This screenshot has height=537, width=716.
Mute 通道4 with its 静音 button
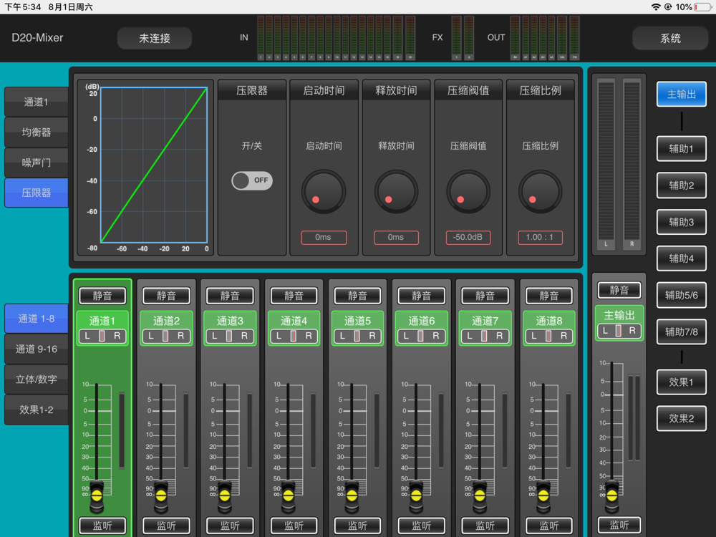(x=294, y=296)
